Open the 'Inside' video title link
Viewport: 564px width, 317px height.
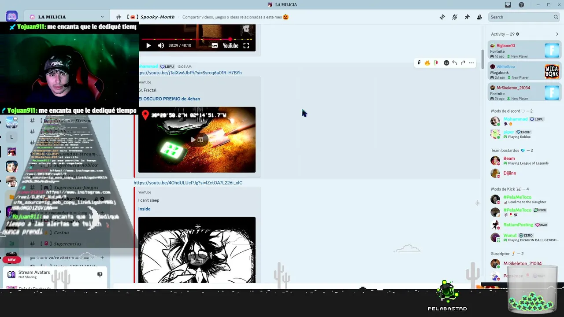(144, 209)
